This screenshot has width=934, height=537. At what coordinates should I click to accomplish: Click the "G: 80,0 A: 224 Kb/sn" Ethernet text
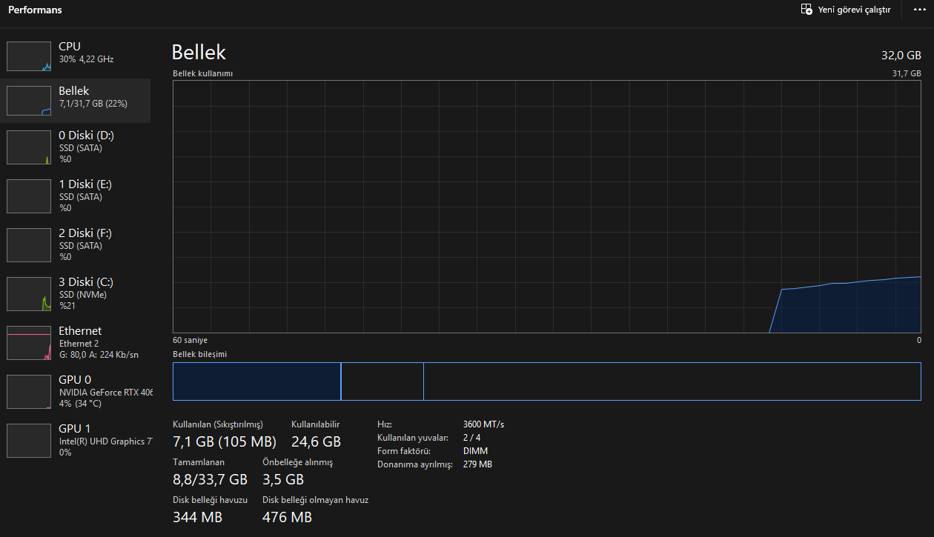pyautogui.click(x=99, y=355)
